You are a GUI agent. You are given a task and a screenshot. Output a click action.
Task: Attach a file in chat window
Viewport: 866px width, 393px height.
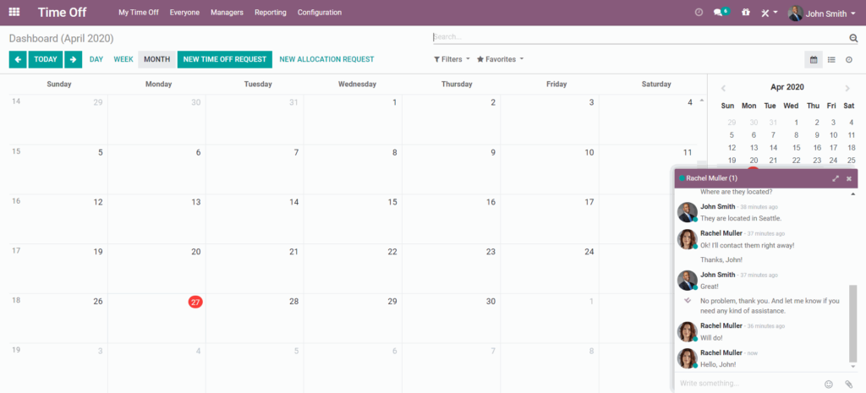point(849,384)
